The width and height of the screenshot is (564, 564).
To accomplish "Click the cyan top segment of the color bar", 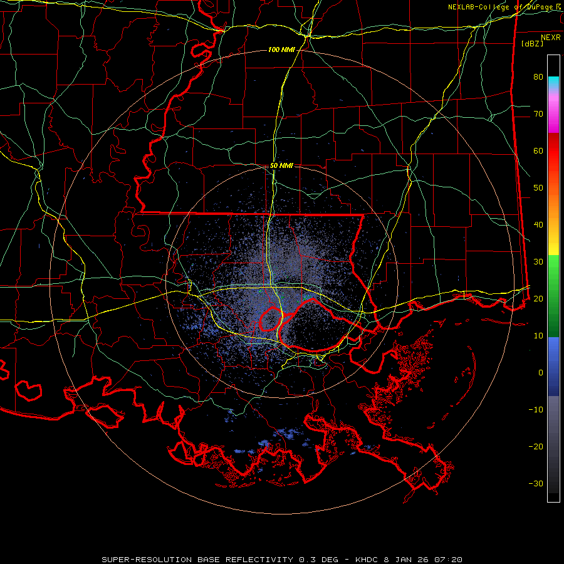I will pyautogui.click(x=553, y=82).
